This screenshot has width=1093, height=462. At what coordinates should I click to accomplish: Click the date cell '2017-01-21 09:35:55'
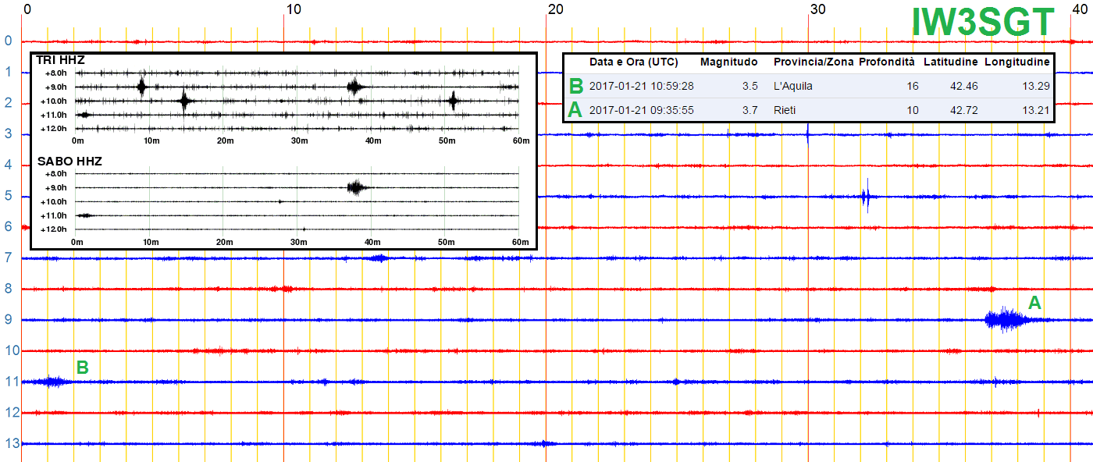[642, 110]
